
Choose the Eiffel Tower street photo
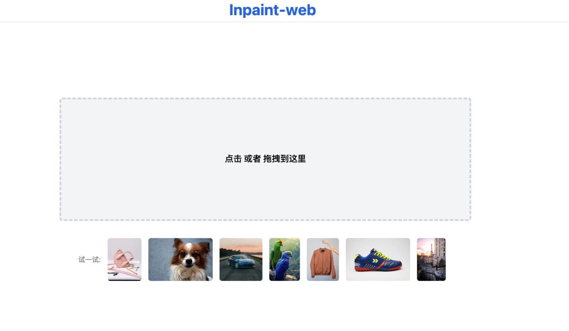(431, 259)
